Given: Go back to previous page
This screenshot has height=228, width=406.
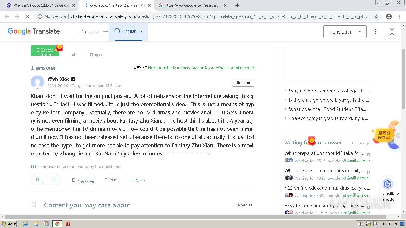Looking at the screenshot, I should pyautogui.click(x=7, y=16).
